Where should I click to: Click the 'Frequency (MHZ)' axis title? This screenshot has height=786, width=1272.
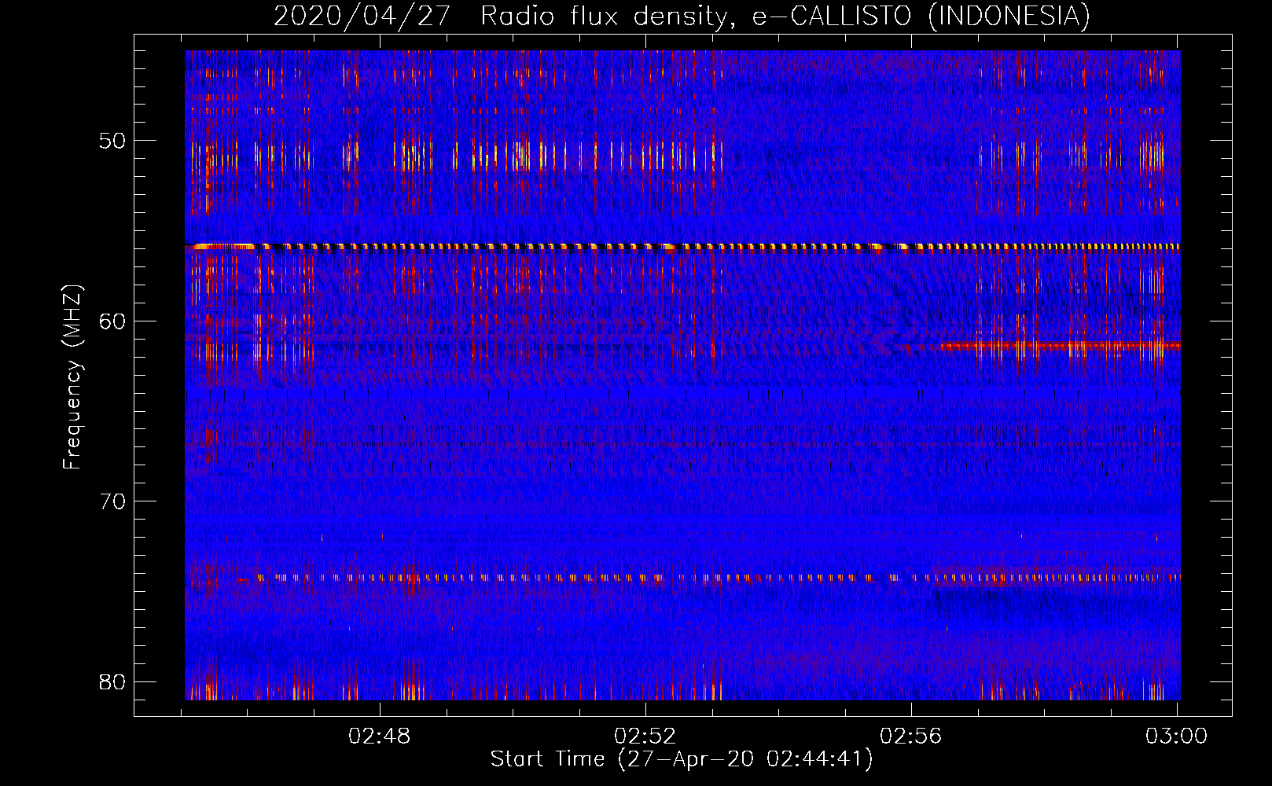[x=72, y=377]
